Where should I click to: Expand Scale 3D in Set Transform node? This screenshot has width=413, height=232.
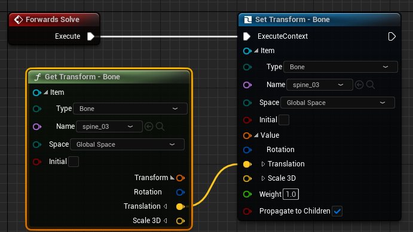[263, 179]
